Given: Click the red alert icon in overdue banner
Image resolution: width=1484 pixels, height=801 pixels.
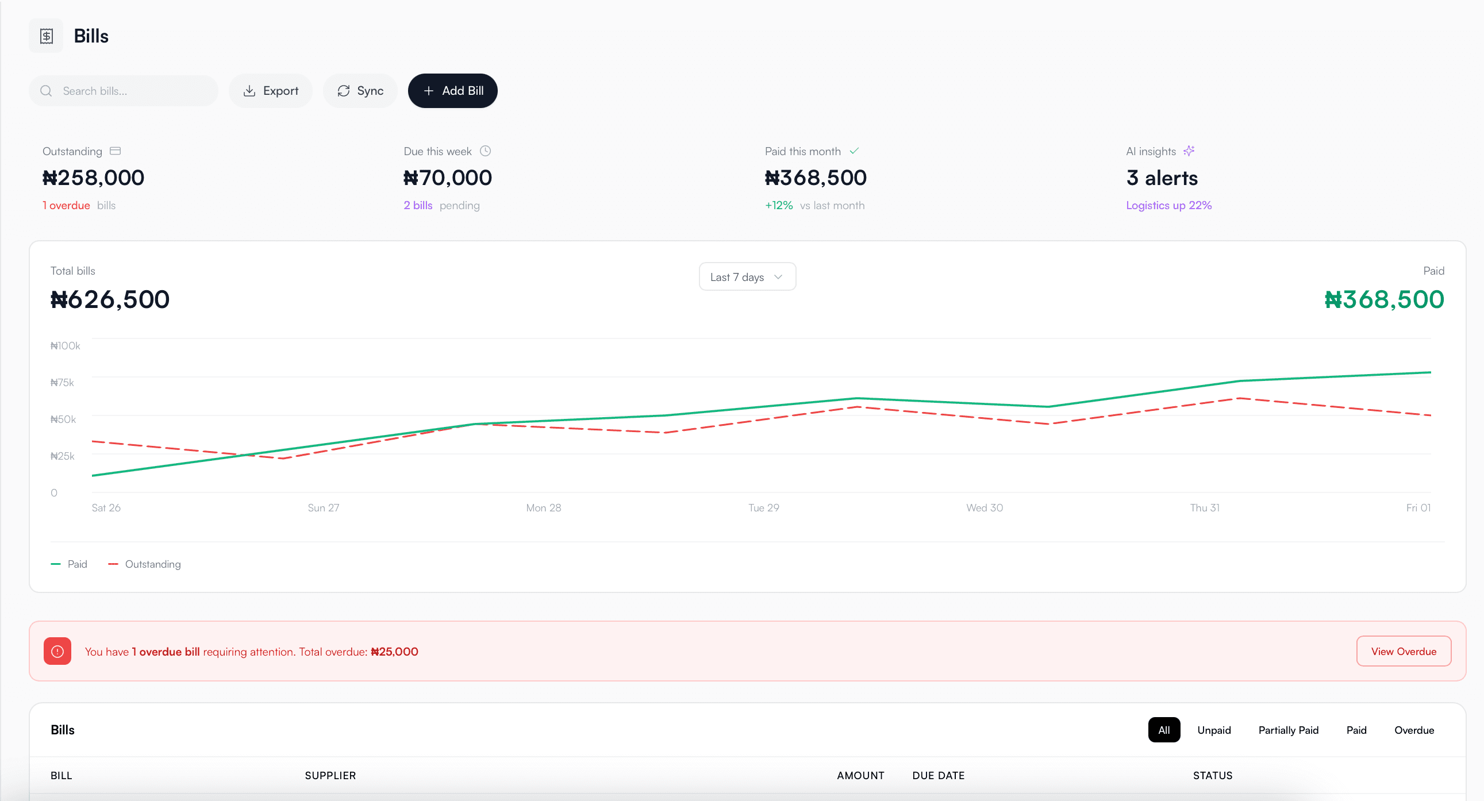Looking at the screenshot, I should tap(57, 650).
